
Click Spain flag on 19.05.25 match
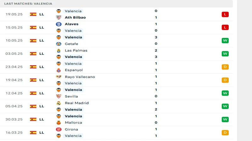(x=33, y=14)
